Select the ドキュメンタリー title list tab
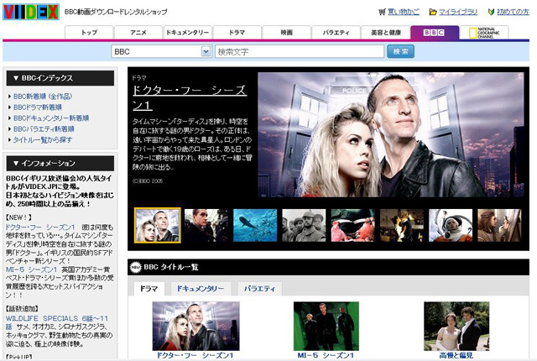 pos(201,289)
